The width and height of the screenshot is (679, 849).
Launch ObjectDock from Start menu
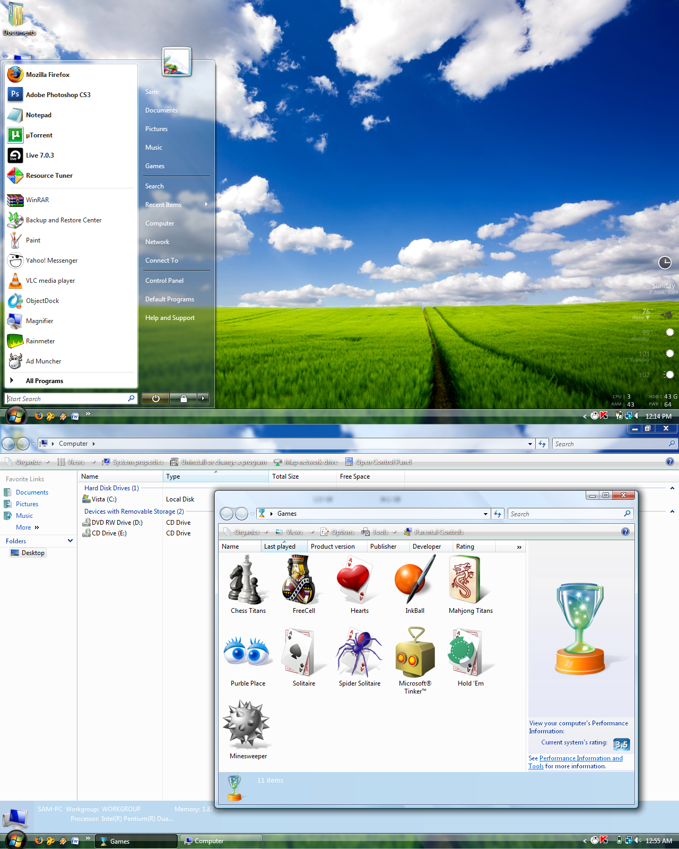tap(71, 301)
